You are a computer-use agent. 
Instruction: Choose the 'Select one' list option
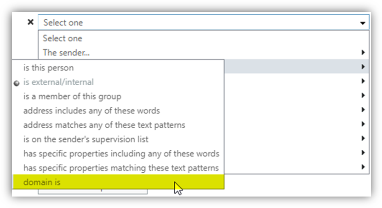63,38
